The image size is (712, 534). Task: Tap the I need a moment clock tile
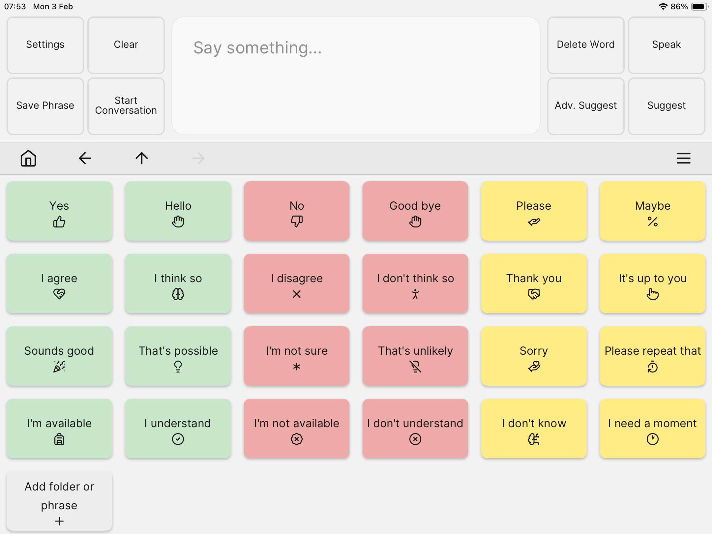click(x=653, y=429)
